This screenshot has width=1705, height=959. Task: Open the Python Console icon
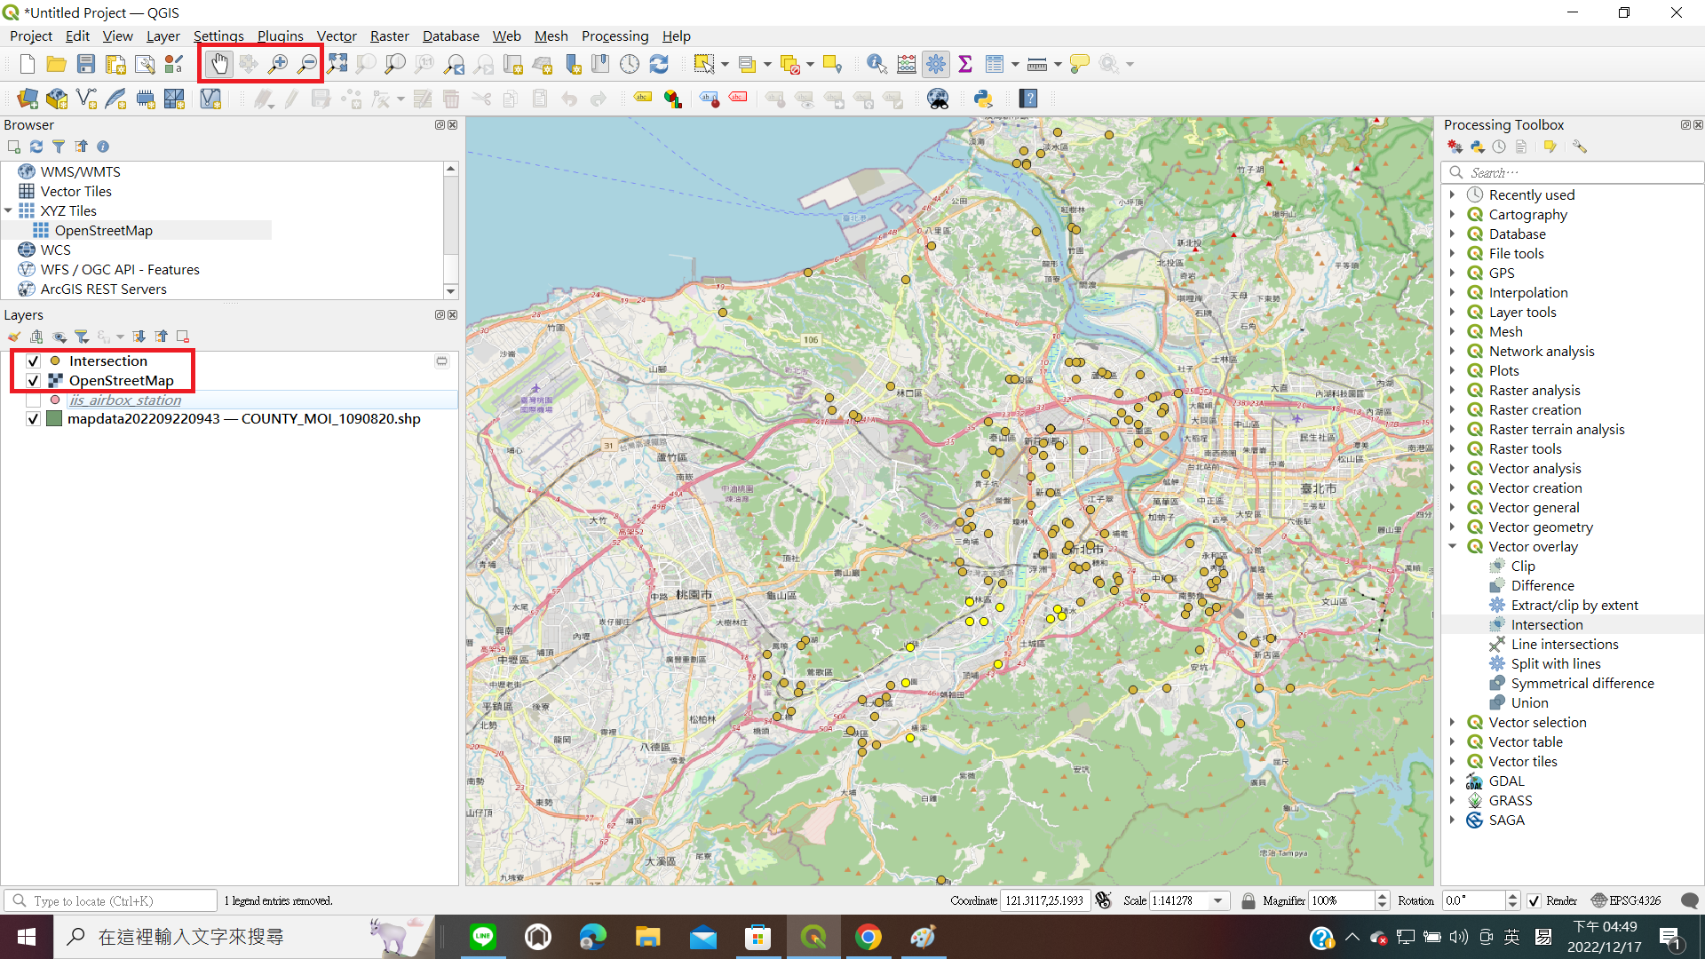[983, 99]
